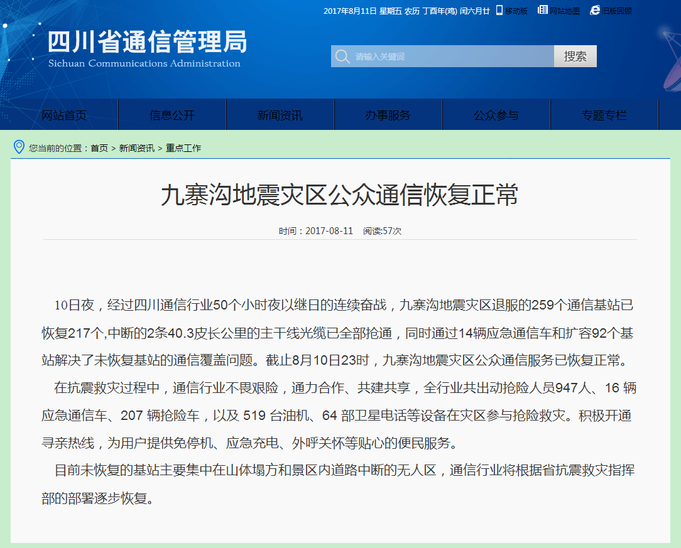This screenshot has width=681, height=548.
Task: Click the 四川省通信管理局 site logo
Action: click(147, 41)
